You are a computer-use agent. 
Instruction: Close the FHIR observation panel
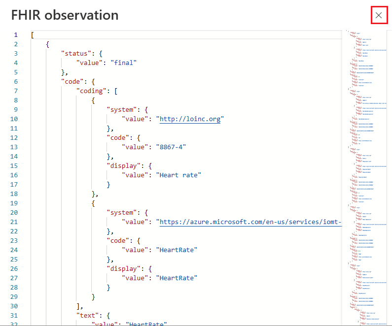click(x=379, y=15)
